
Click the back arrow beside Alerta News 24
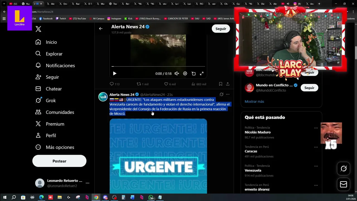tap(101, 28)
